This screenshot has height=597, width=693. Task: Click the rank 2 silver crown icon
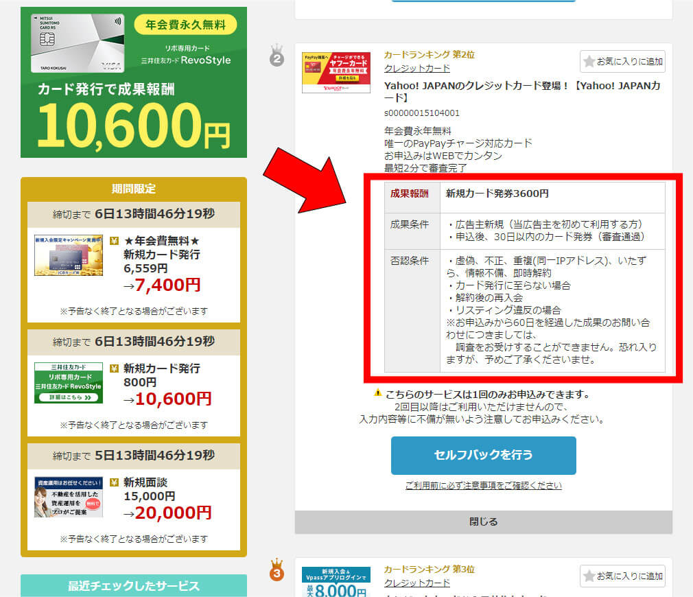point(277,56)
